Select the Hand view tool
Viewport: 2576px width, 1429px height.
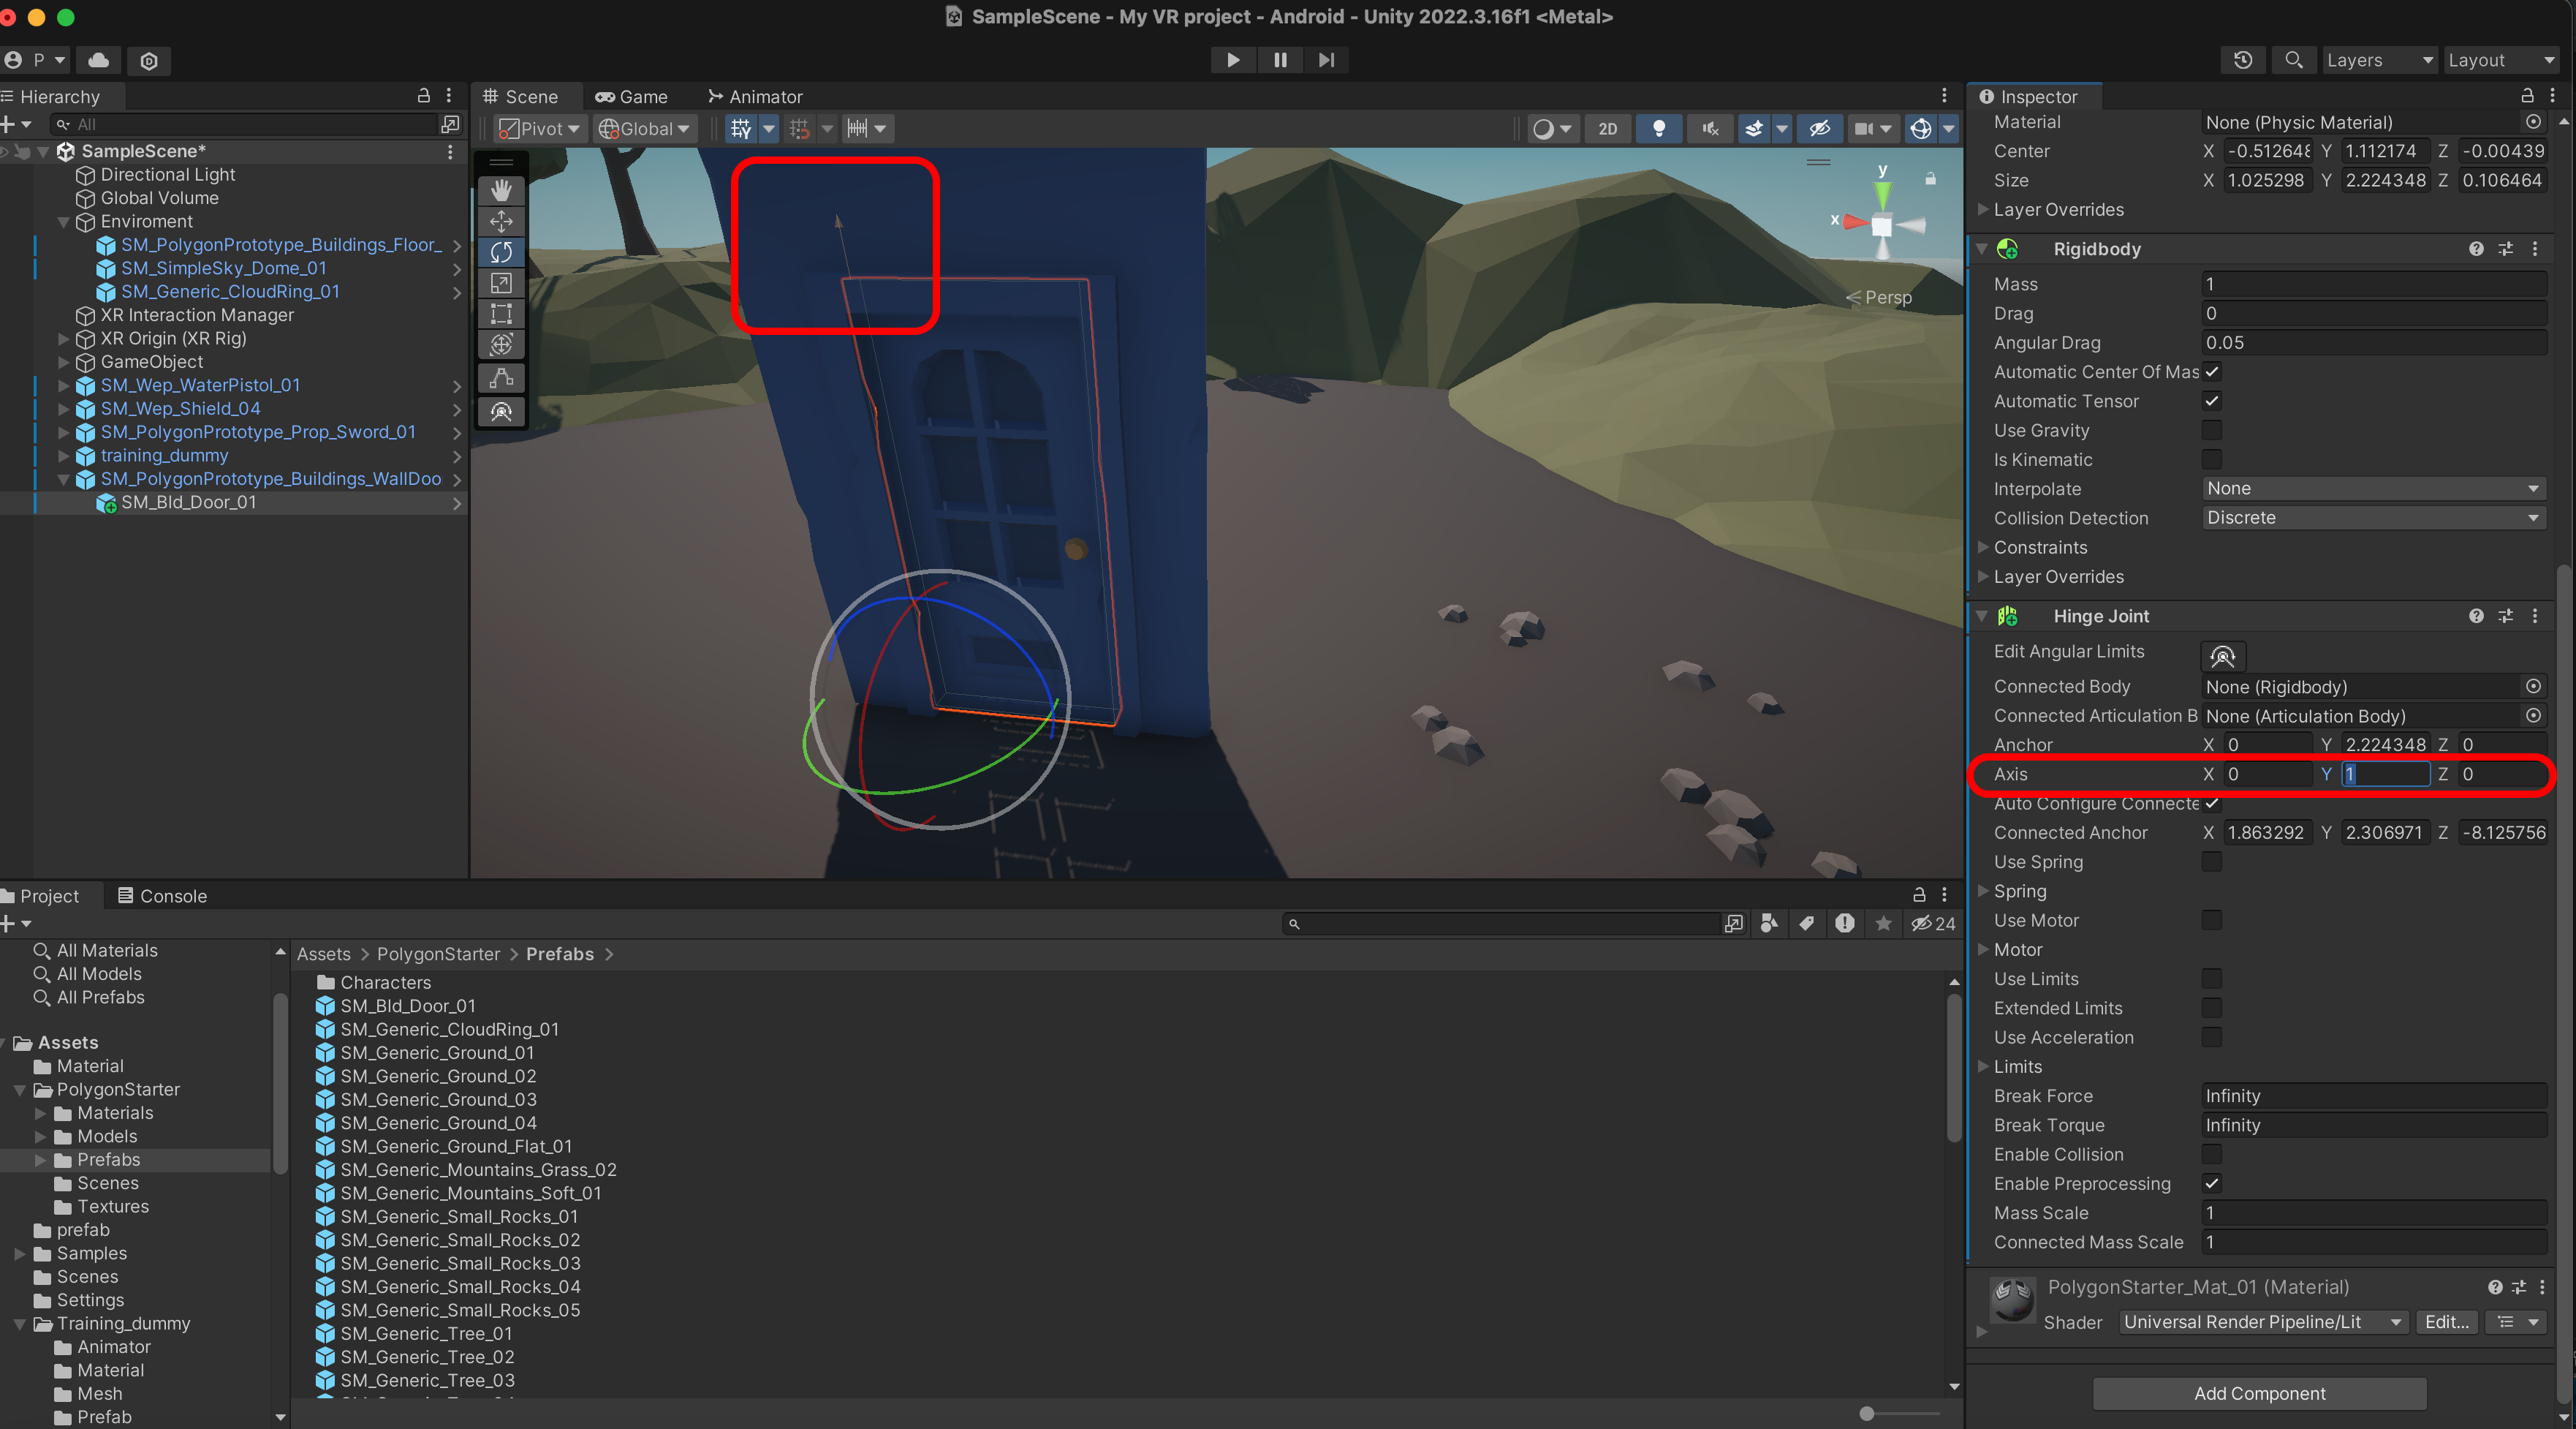pos(501,190)
